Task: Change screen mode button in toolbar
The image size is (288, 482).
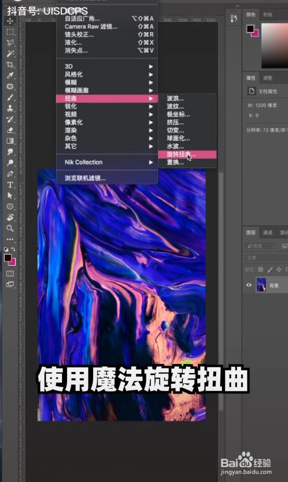Action: click(10, 284)
